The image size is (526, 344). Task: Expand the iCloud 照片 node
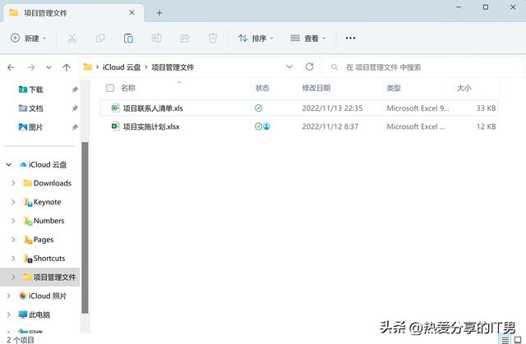click(x=9, y=296)
